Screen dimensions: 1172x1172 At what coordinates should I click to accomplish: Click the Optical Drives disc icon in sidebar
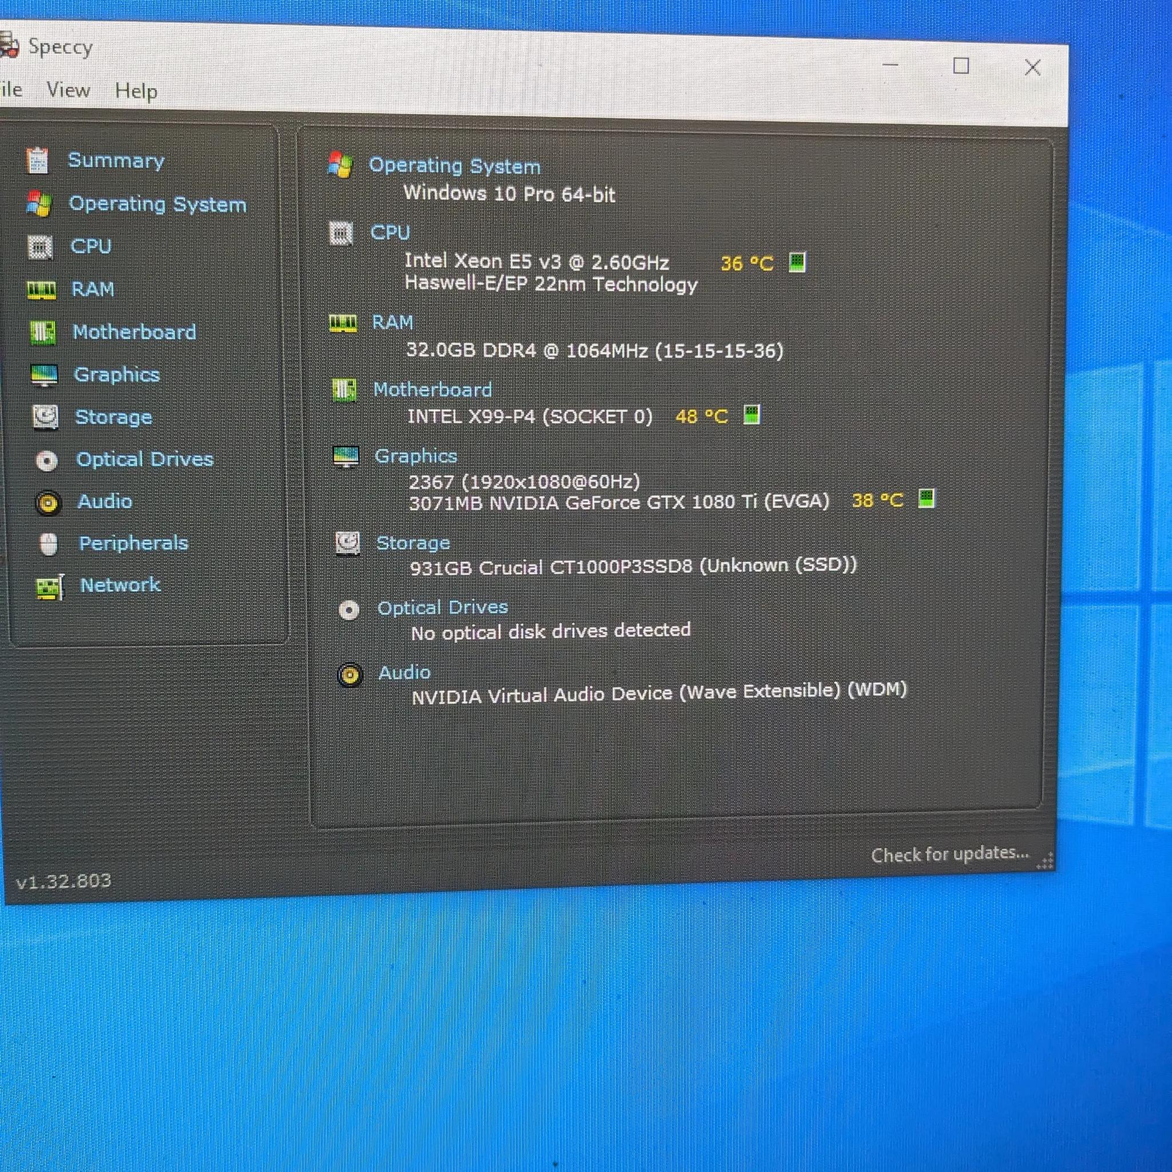[x=47, y=461]
